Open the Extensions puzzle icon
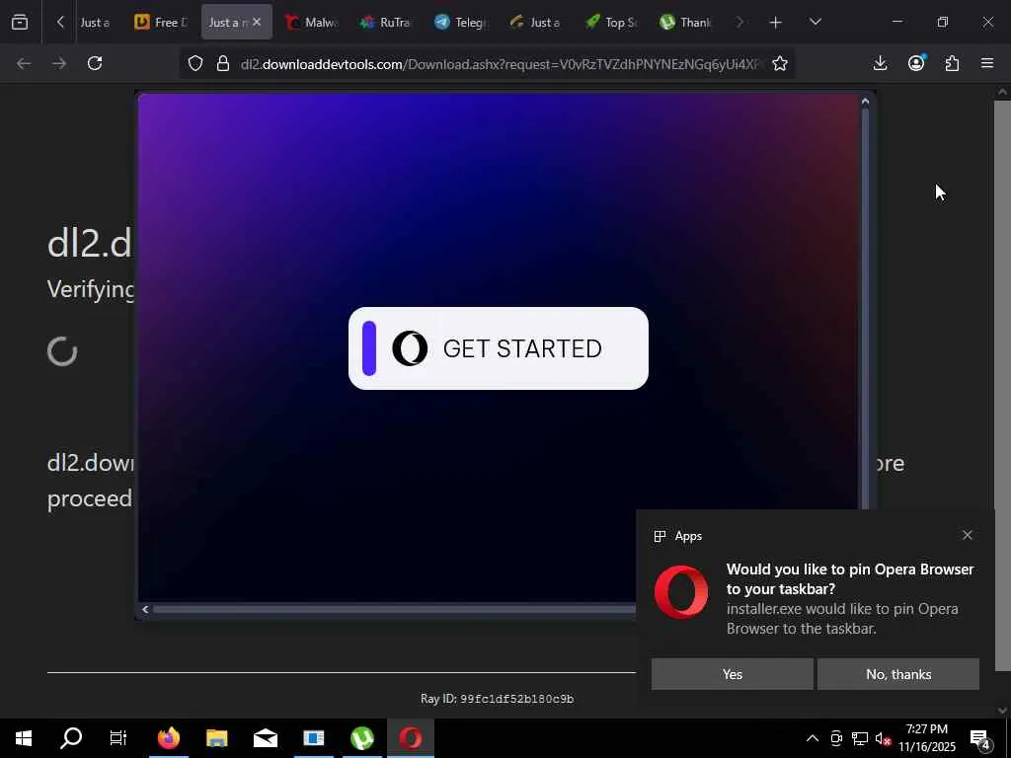This screenshot has height=758, width=1011. coord(952,63)
